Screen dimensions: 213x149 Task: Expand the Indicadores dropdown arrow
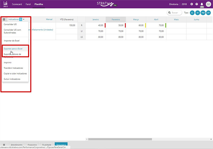pos(24,19)
